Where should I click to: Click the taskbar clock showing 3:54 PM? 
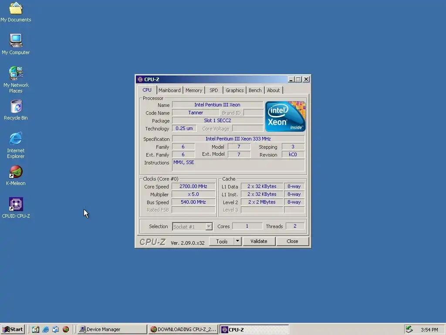[429, 330]
